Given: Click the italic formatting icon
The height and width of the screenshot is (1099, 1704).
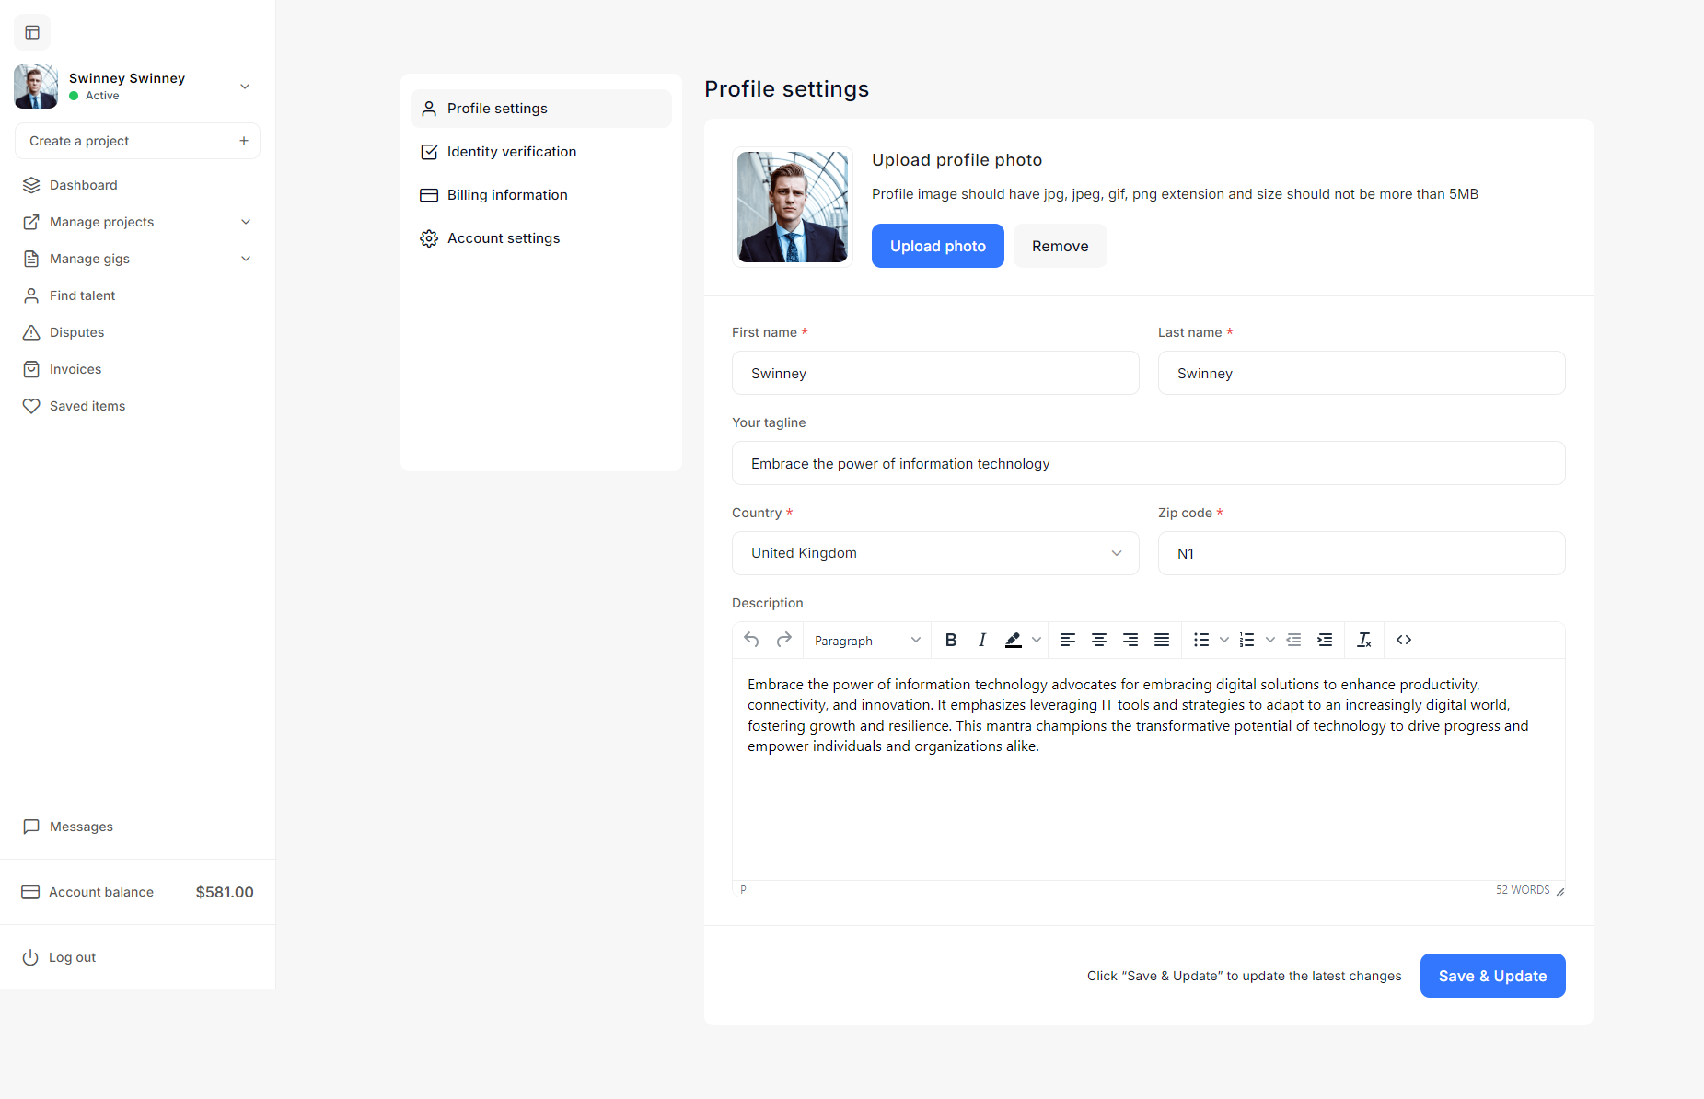Looking at the screenshot, I should point(982,640).
